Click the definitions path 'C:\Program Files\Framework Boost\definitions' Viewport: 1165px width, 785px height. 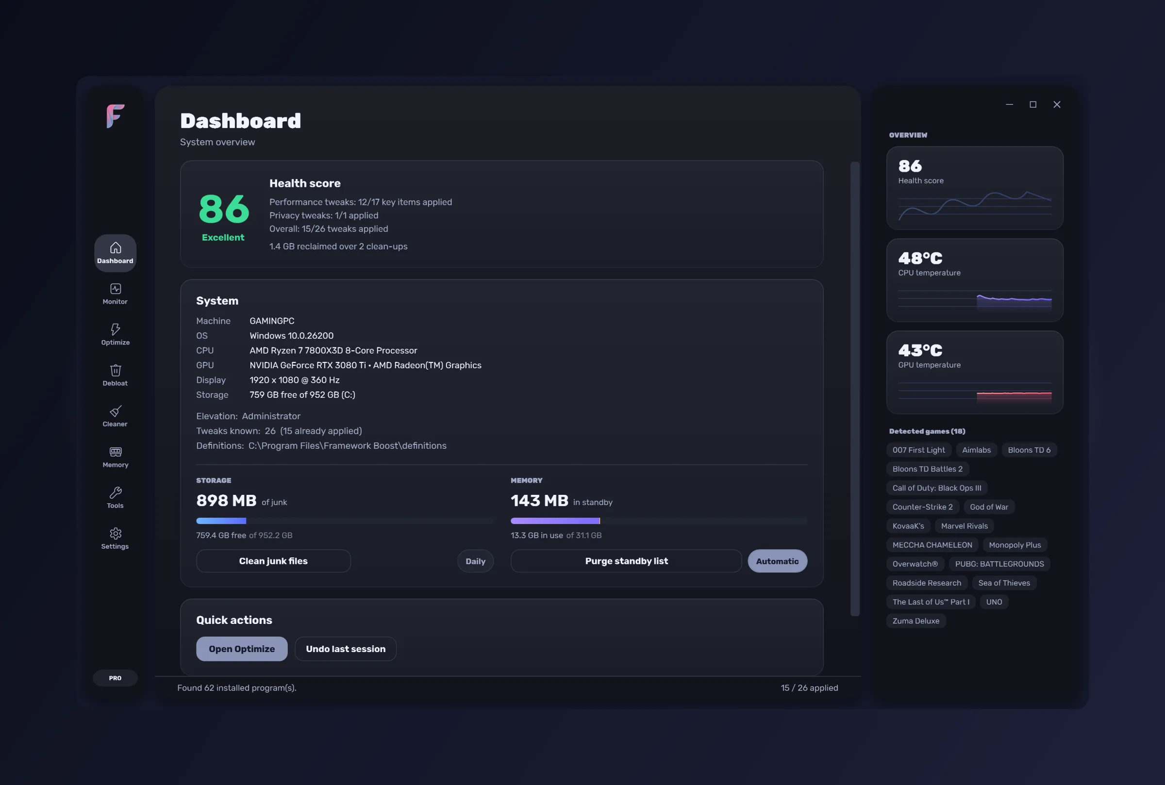point(347,445)
